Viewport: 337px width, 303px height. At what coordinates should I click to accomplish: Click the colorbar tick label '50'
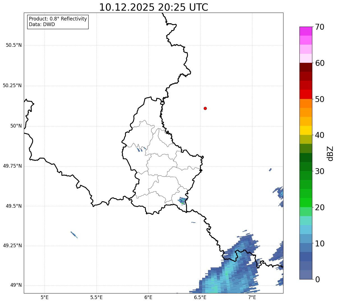(x=320, y=99)
